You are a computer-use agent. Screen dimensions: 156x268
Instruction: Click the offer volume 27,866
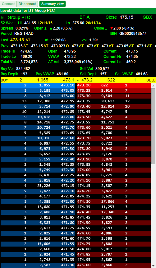coord(108,202)
